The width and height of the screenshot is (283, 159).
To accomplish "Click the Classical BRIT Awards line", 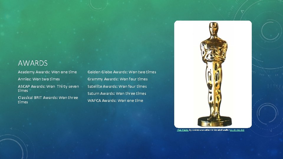I will (48, 100).
